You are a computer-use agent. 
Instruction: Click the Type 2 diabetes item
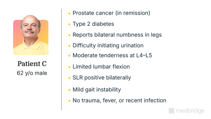click(x=93, y=24)
